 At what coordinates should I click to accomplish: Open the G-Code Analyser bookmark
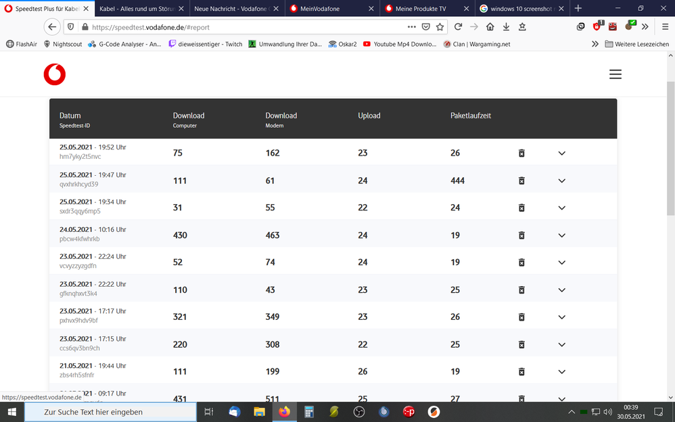coord(124,44)
